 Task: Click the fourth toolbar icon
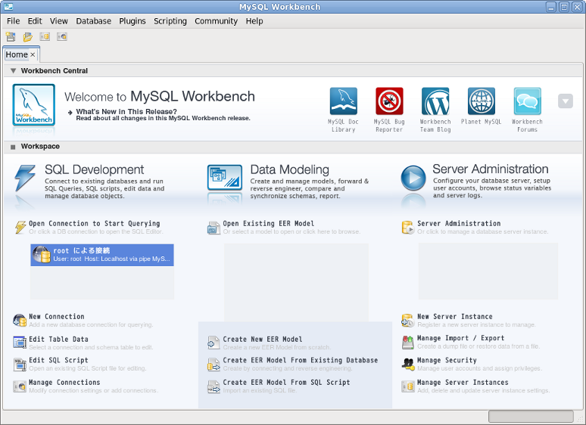click(62, 36)
